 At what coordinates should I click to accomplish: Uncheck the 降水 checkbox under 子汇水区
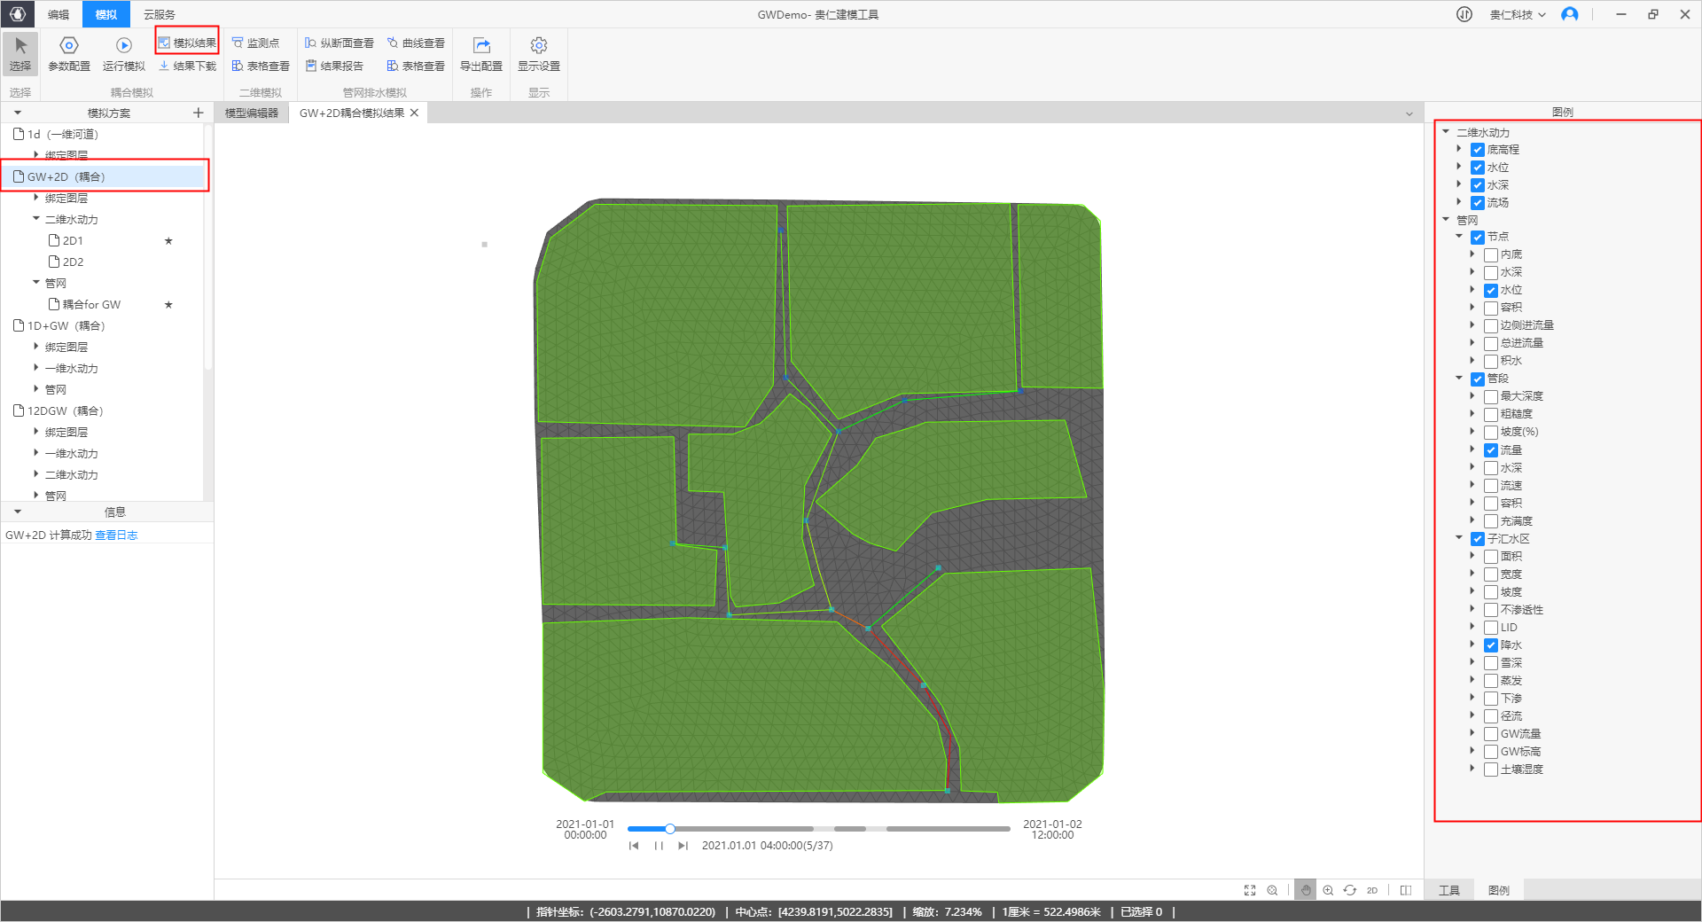tap(1491, 645)
